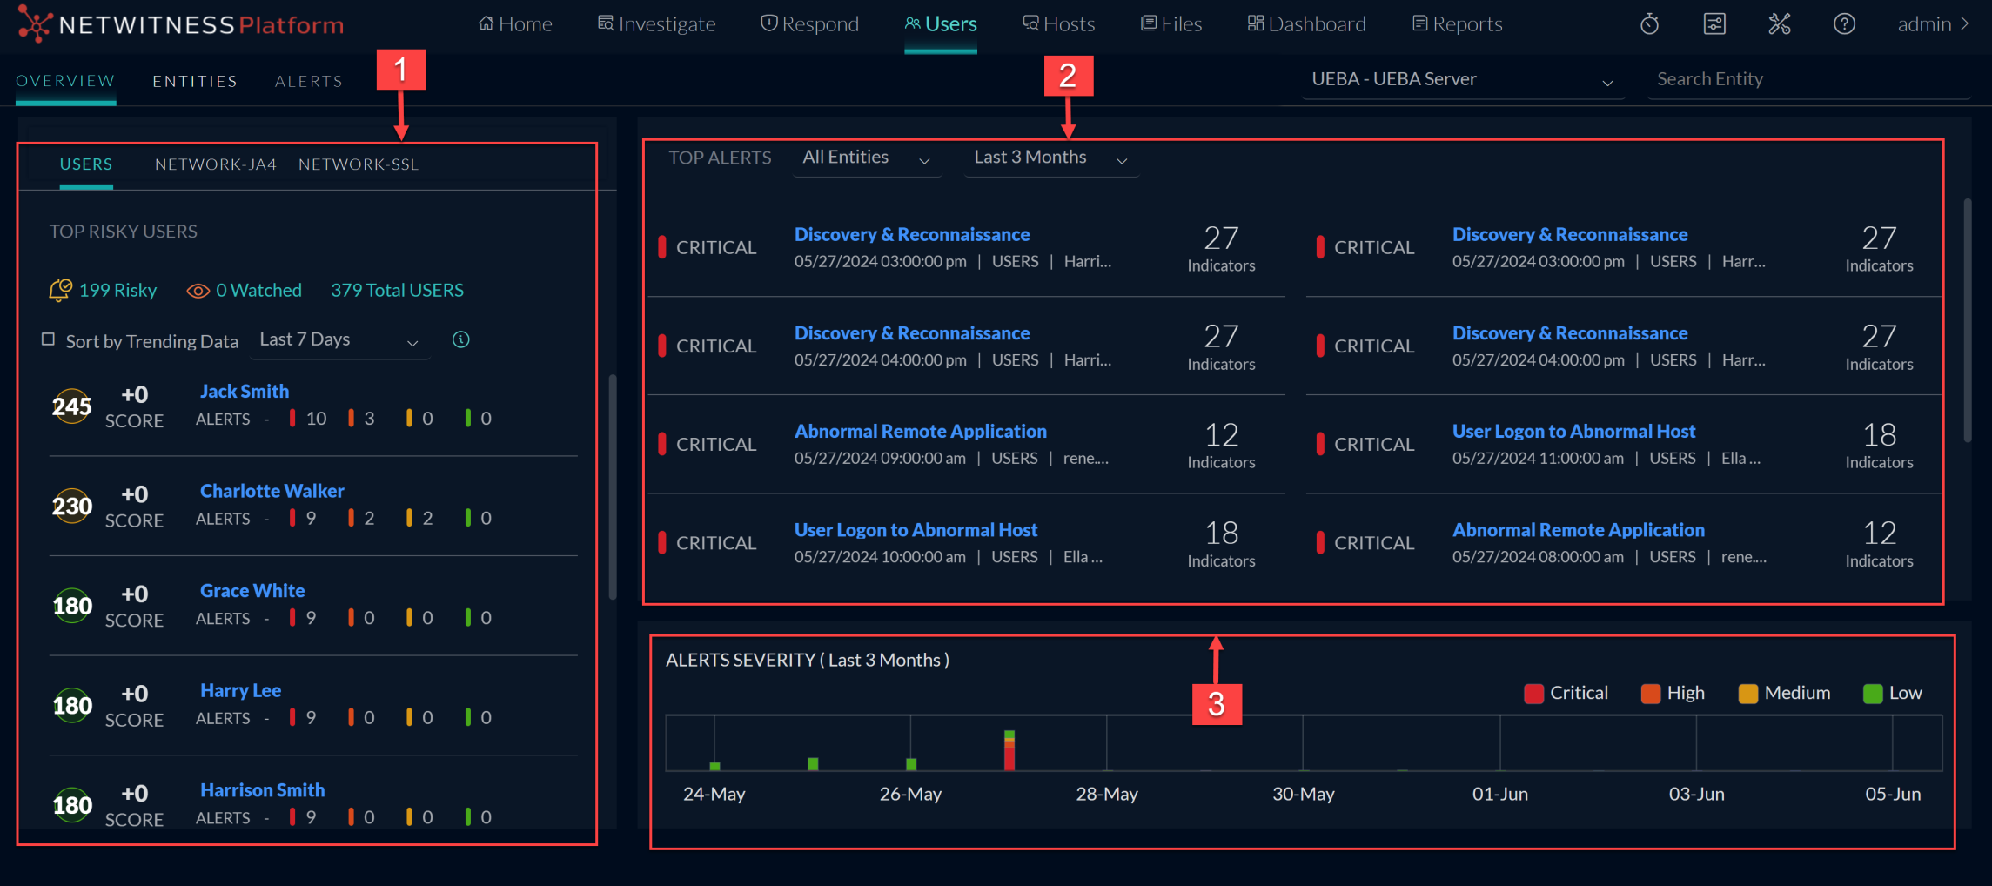This screenshot has height=886, width=1992.
Task: Click the NetWitness Platform logo icon
Action: tap(35, 23)
